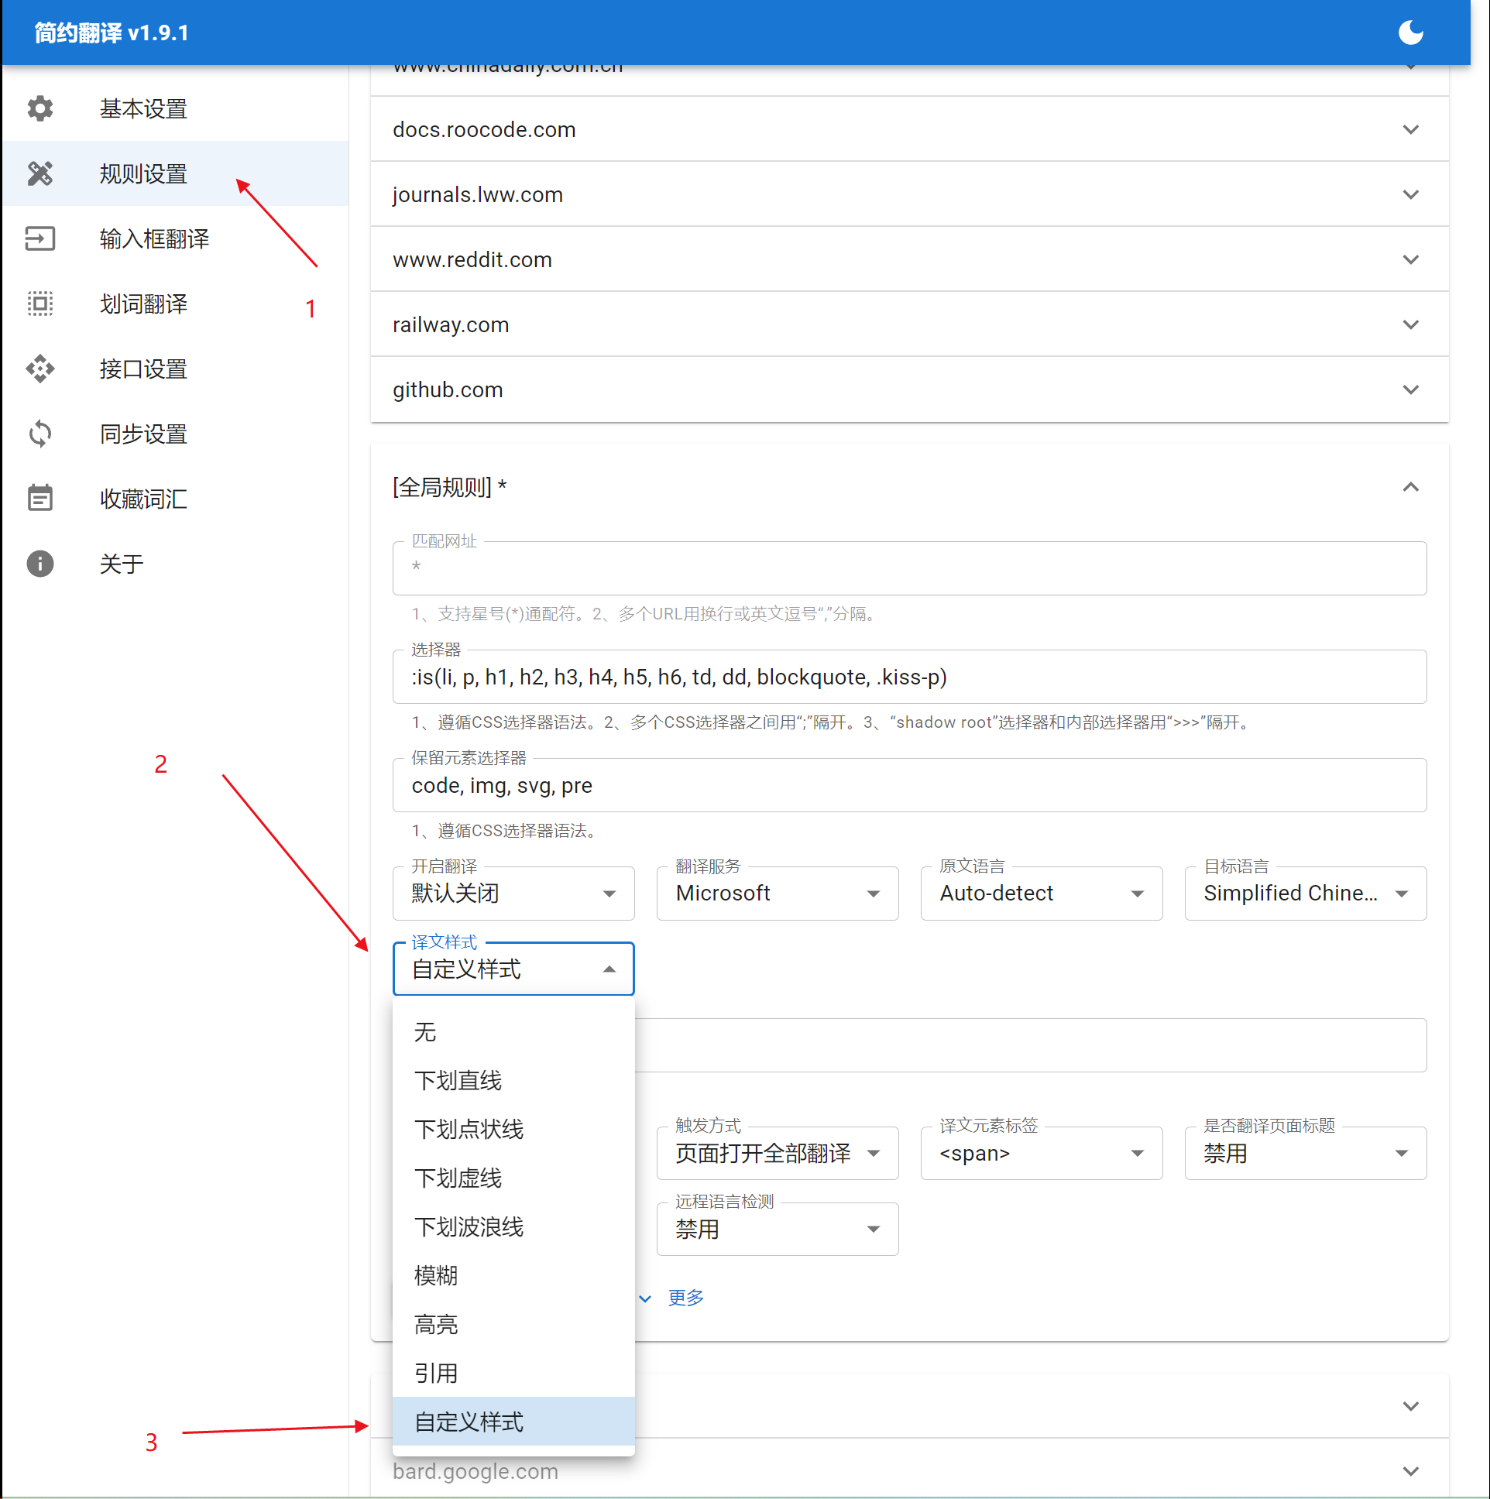Image resolution: width=1490 pixels, height=1499 pixels.
Task: Expand the www.reddit.com rule
Action: [1410, 260]
